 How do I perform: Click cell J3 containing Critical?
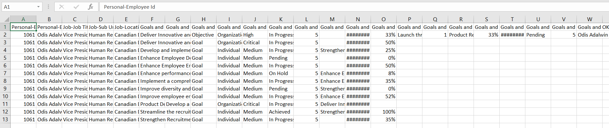coord(255,42)
